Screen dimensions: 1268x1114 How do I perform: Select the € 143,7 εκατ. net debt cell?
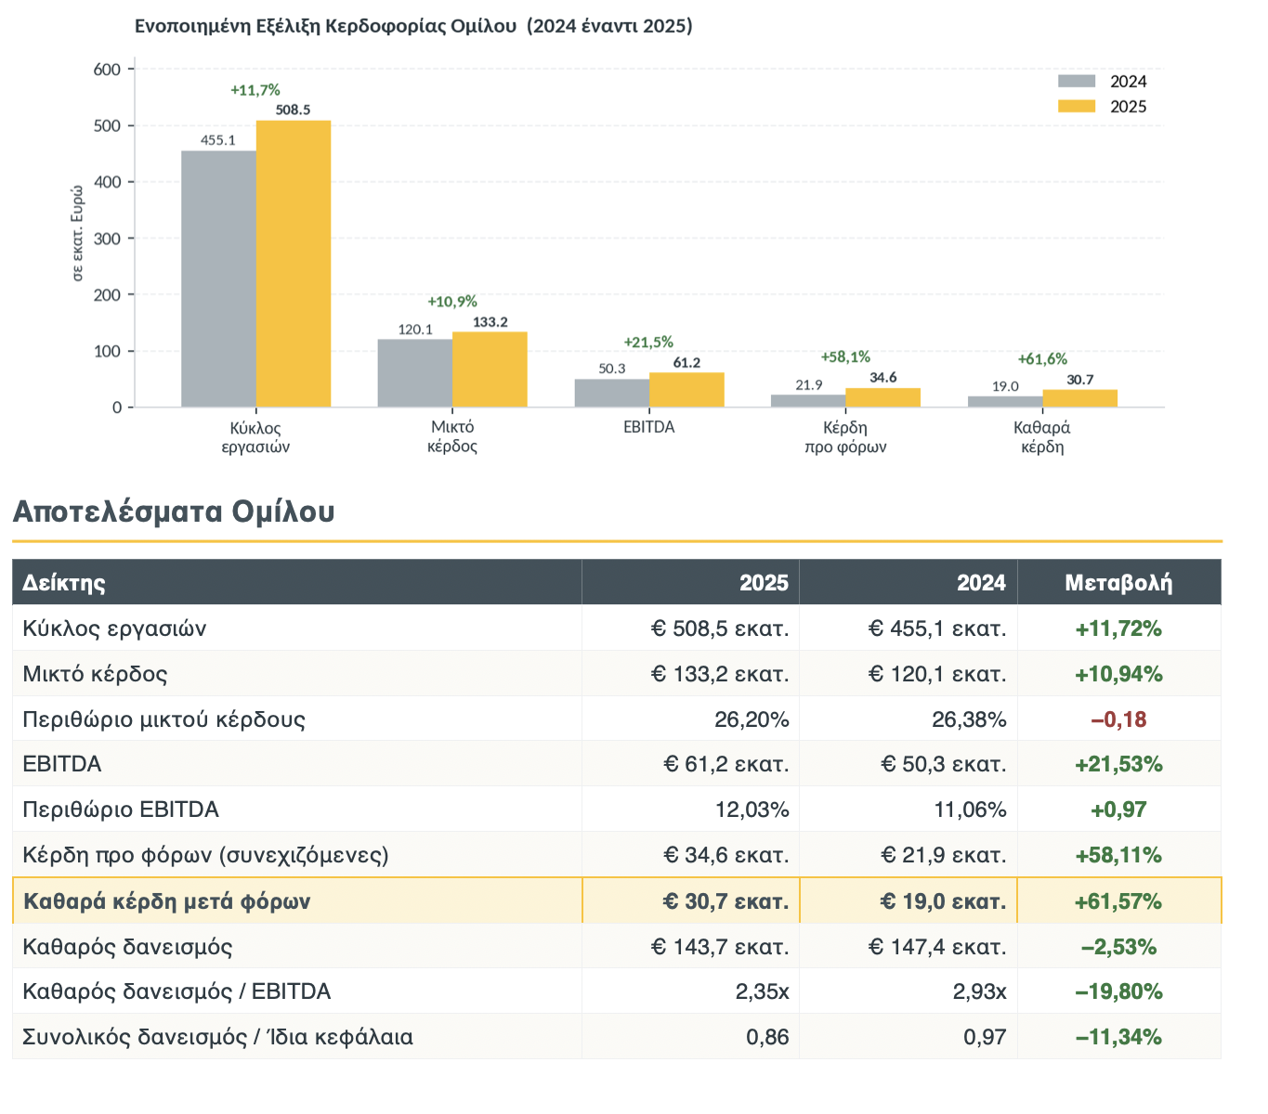tap(720, 947)
